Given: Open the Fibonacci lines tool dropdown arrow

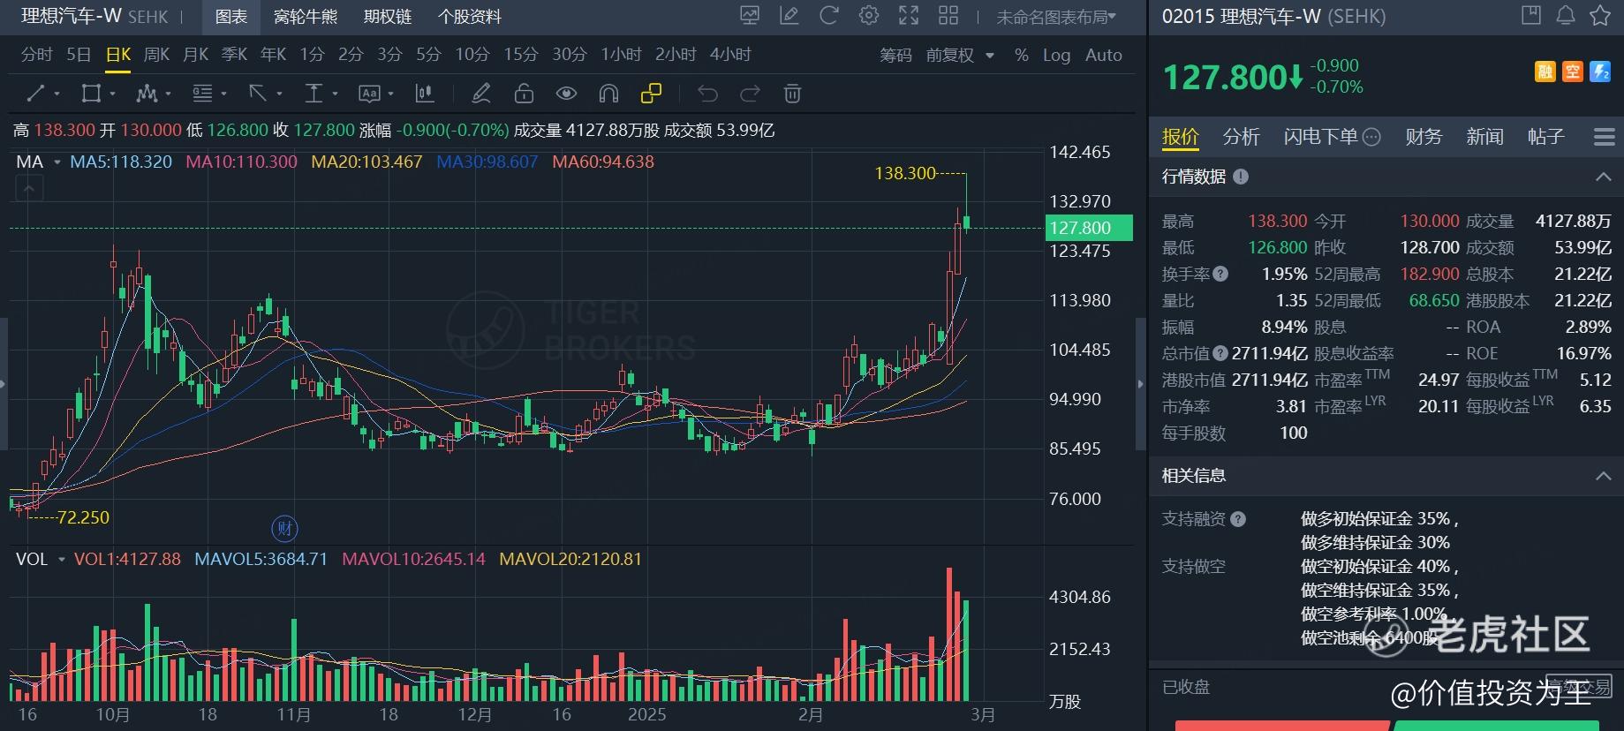Looking at the screenshot, I should [x=224, y=94].
